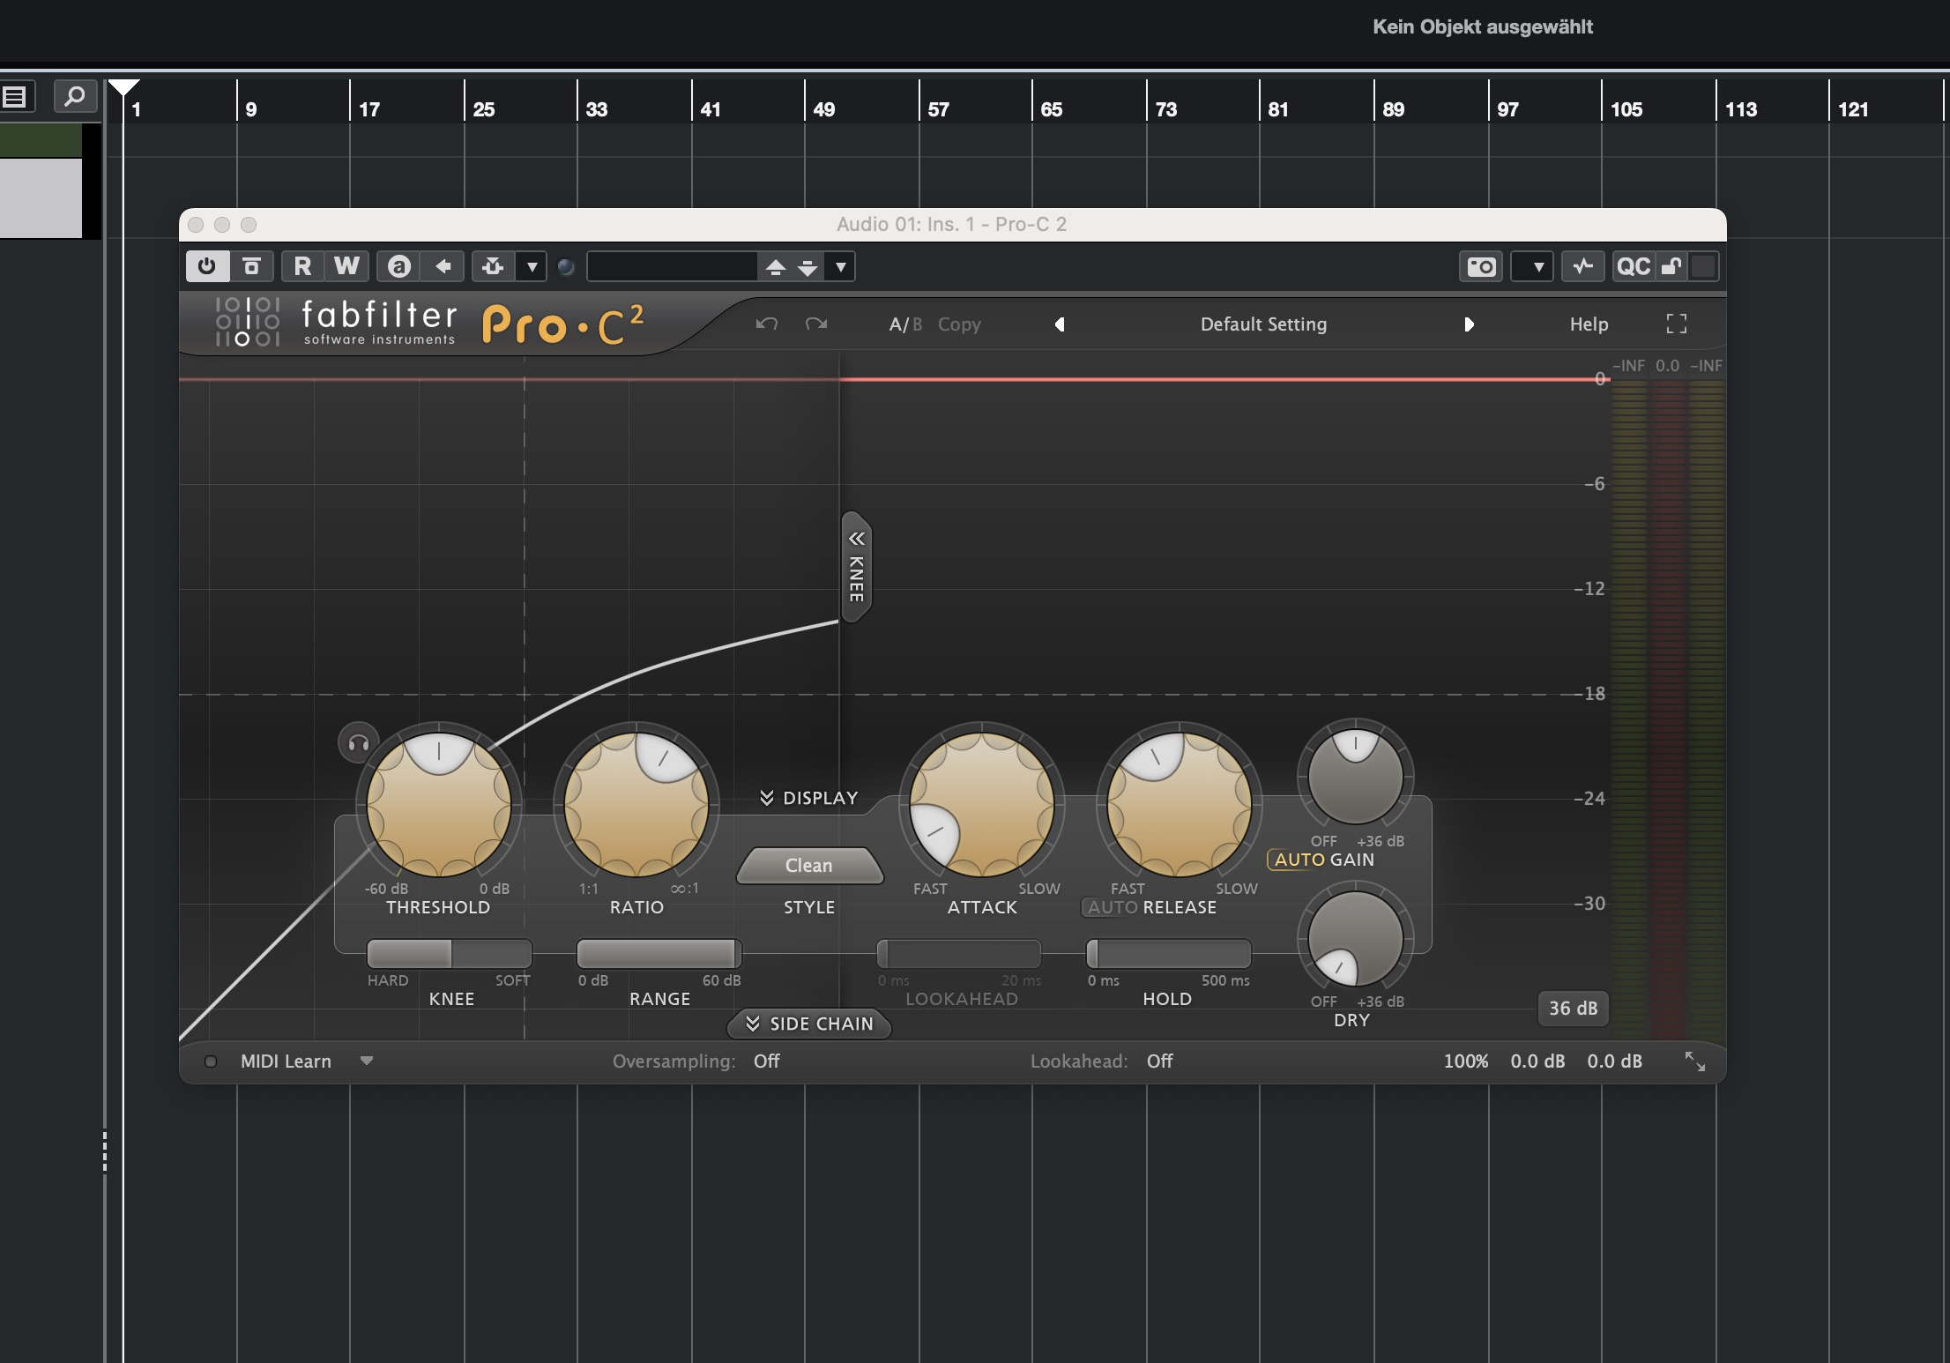Click the MIDI Learn indicator circle

tap(211, 1061)
